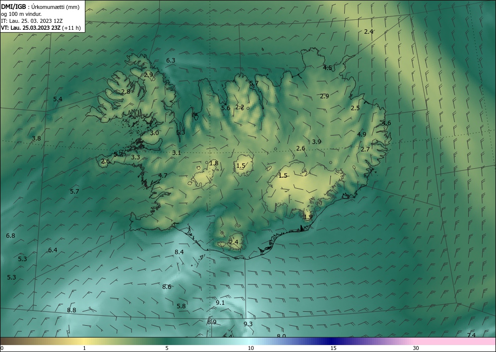
Task: Select the 4.5 value on the northeast coast
Action: pyautogui.click(x=327, y=68)
